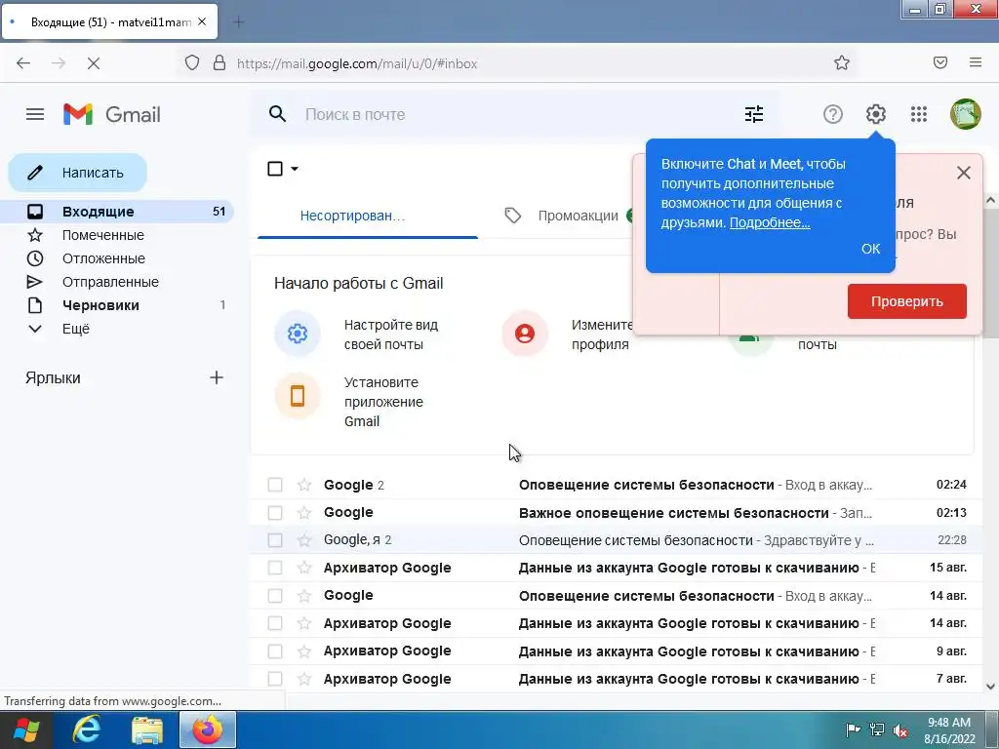Image resolution: width=999 pixels, height=749 pixels.
Task: Open the Firefox application menu
Action: tap(975, 62)
